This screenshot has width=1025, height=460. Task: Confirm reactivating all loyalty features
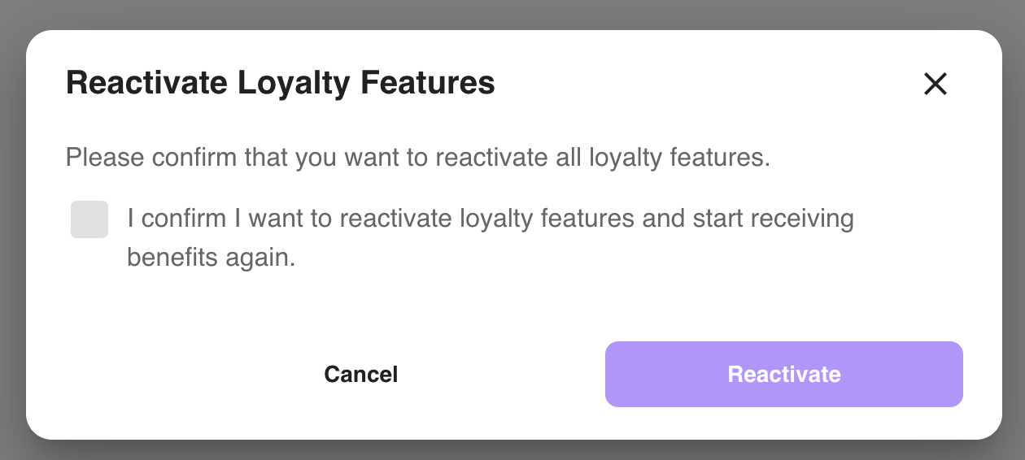point(783,374)
